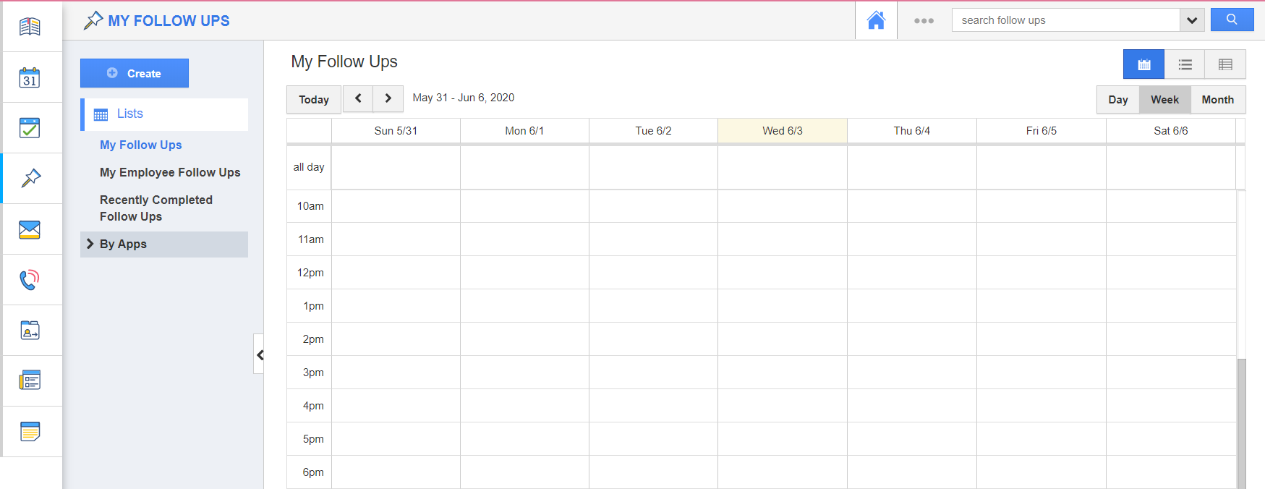Switch to calendar view icon
Viewport: 1265px width, 489px height.
(x=1143, y=64)
